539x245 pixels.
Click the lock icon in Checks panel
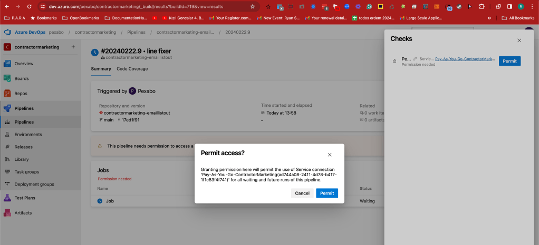(394, 61)
